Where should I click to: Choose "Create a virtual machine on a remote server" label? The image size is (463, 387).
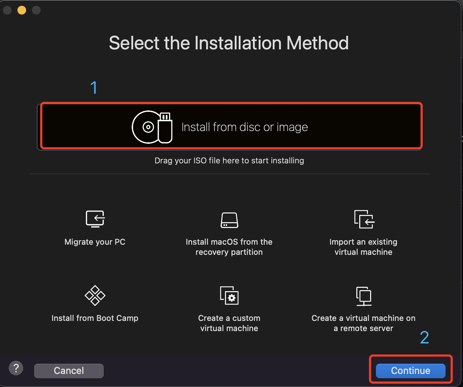pyautogui.click(x=363, y=323)
